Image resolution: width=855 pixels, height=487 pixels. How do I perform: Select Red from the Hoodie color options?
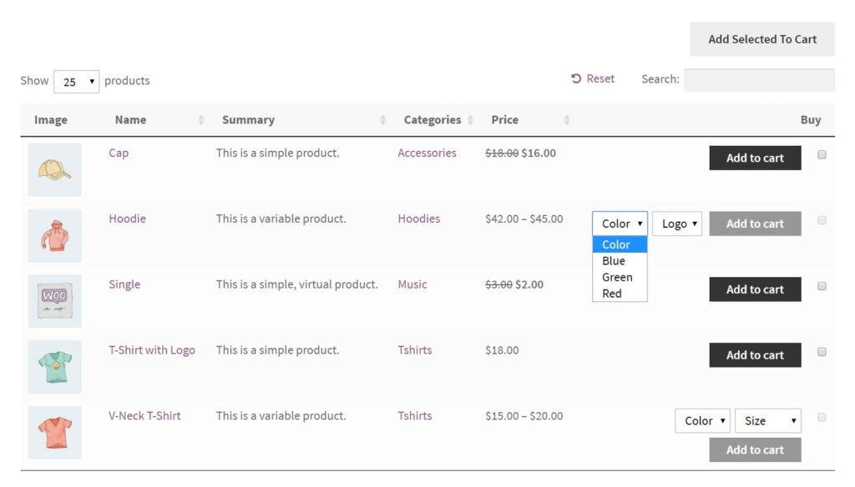point(612,294)
